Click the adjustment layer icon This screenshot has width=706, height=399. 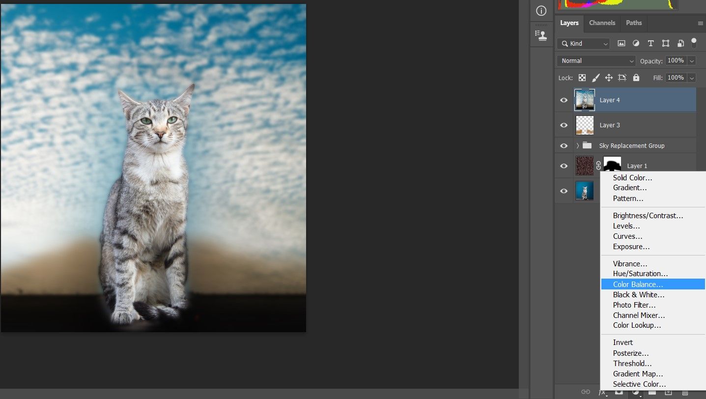coord(636,392)
